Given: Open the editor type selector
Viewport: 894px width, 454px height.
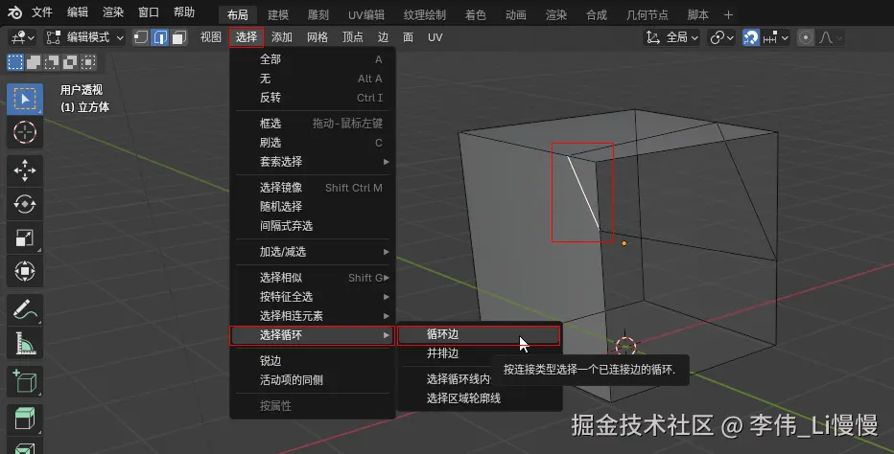Looking at the screenshot, I should click(x=23, y=37).
